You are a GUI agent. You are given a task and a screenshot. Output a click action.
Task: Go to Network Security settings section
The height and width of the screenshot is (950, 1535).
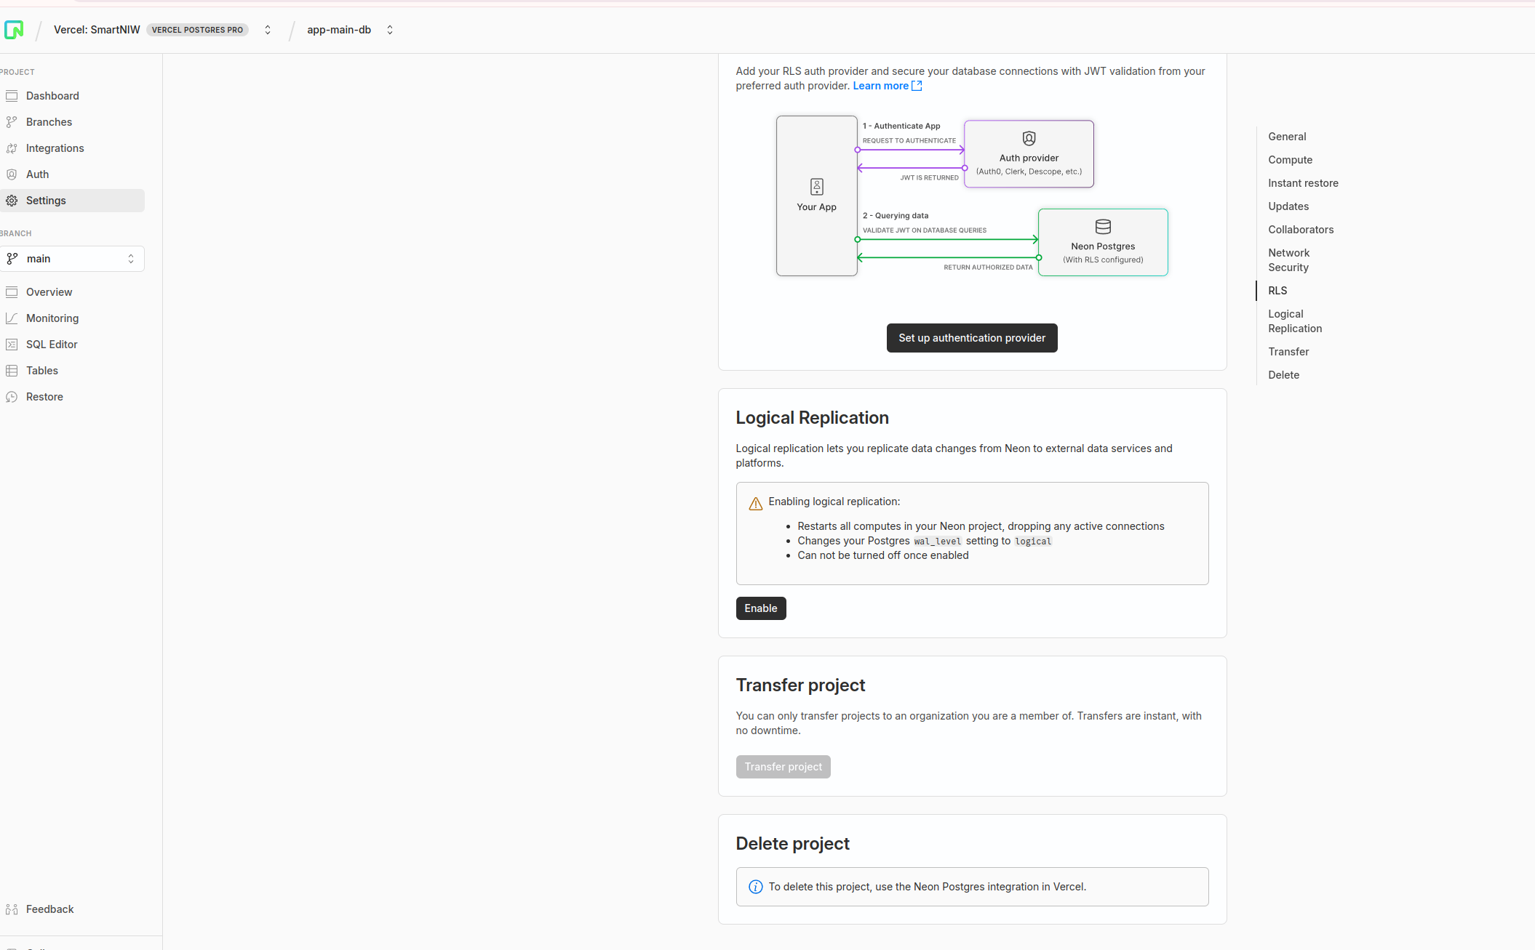tap(1288, 260)
